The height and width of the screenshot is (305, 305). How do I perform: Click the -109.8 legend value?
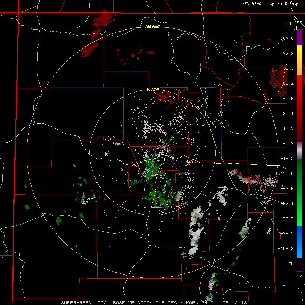286,249
